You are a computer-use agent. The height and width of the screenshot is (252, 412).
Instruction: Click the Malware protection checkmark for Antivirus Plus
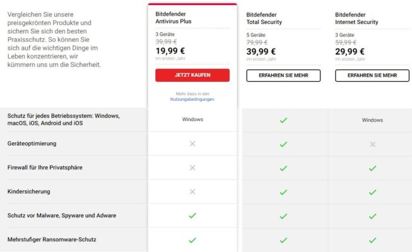192,215
